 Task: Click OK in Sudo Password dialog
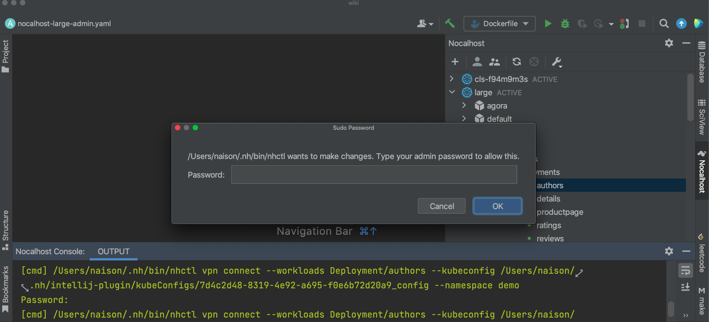coord(498,206)
